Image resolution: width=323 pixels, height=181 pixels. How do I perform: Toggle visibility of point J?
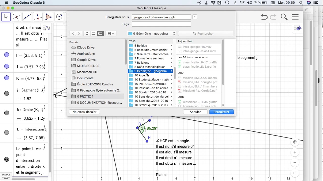[x=7, y=66]
